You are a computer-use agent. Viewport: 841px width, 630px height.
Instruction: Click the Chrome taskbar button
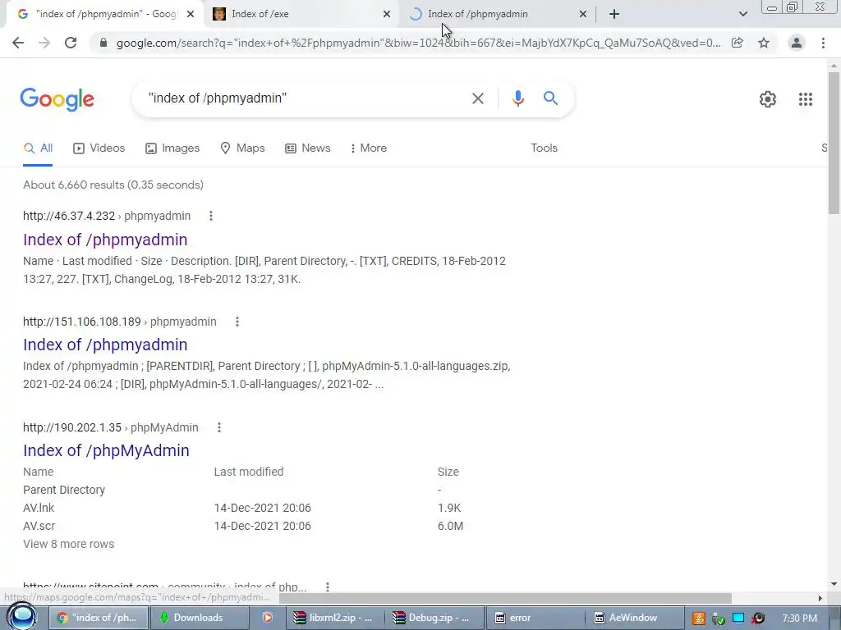99,618
